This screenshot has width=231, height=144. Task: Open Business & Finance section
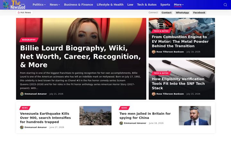pos(79,5)
